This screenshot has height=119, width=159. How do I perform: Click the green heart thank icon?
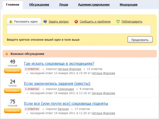[x=118, y=21]
